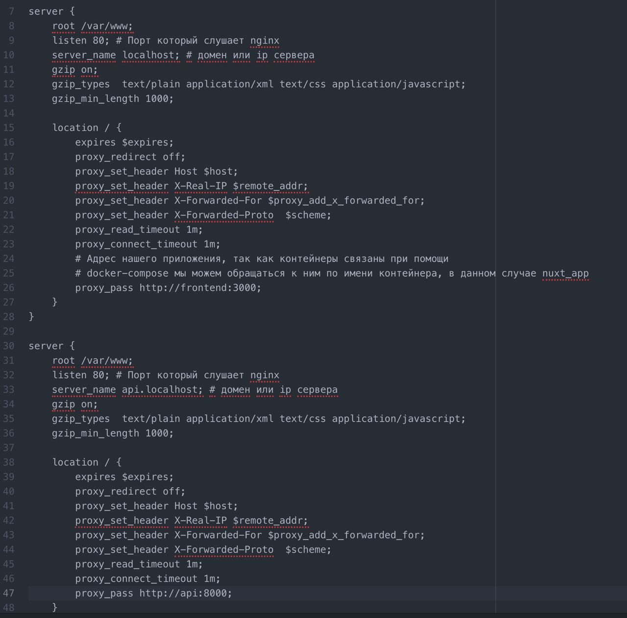The image size is (627, 618).
Task: Click 'location / {' on line 38
Action: 87,462
